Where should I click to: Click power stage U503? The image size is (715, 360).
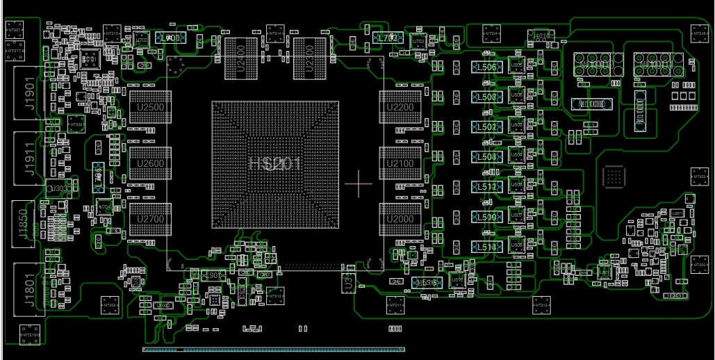click(x=517, y=125)
